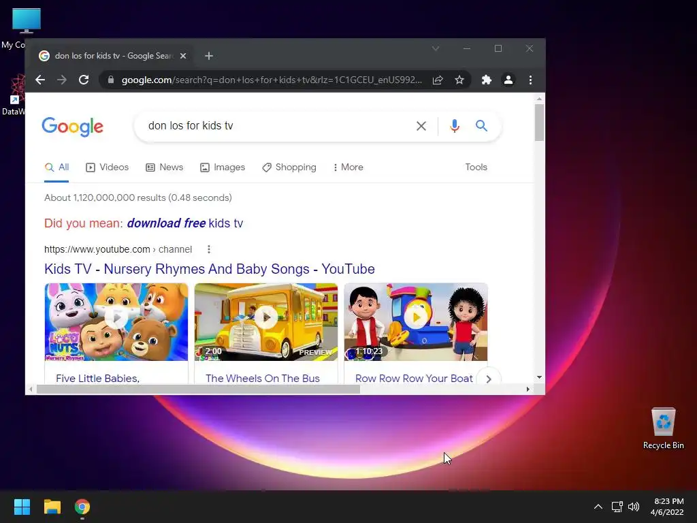Open Chrome's three-dot menu
Viewport: 697px width, 523px height.
point(530,80)
